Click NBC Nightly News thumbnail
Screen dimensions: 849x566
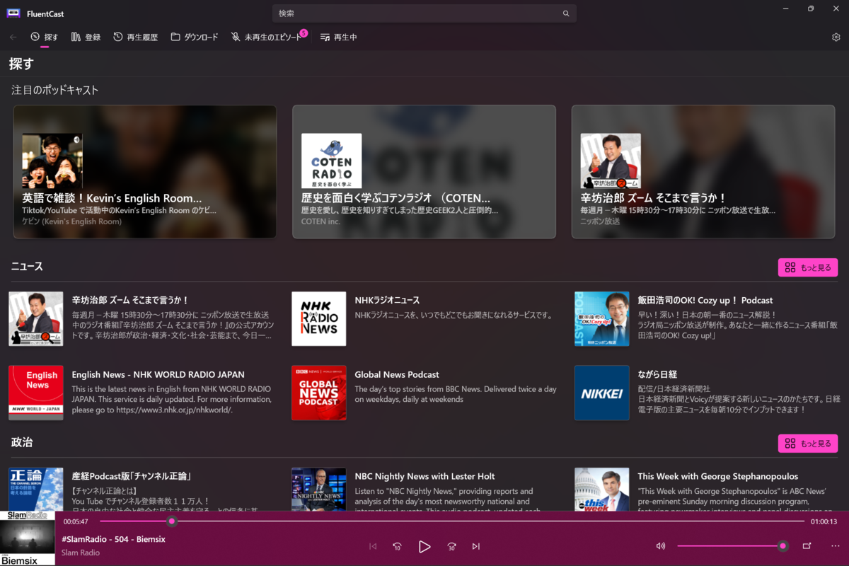coord(319,490)
